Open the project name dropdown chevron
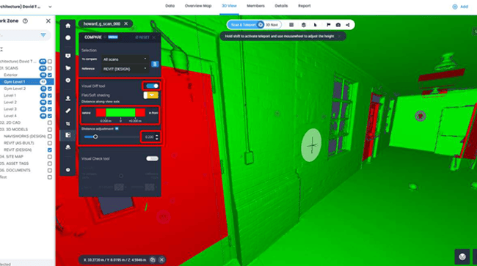Viewport: 477px width, 266px height. pos(50,7)
